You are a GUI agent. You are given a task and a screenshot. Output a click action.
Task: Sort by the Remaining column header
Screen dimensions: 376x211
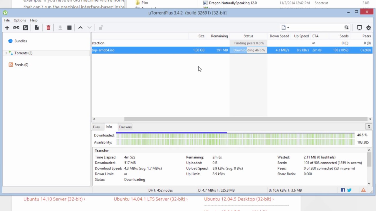(218, 36)
